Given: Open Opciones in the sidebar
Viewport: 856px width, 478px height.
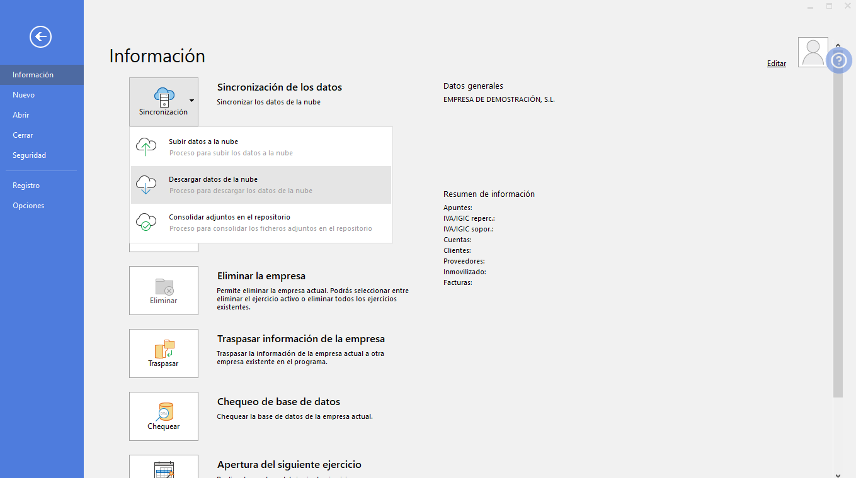Looking at the screenshot, I should coord(42,206).
